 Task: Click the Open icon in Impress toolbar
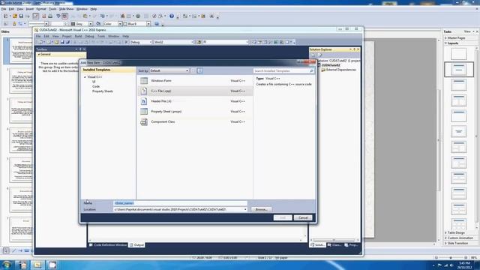15,16
